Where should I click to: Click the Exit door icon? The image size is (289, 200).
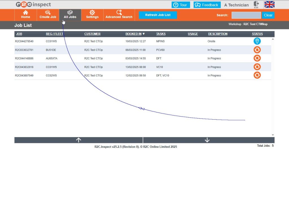pos(256,5)
